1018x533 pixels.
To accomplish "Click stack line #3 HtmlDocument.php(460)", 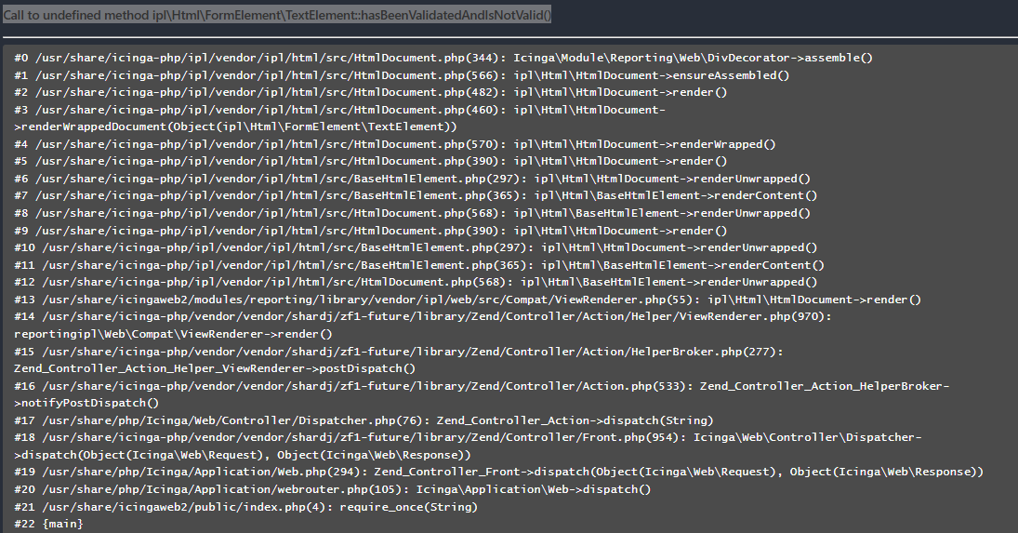I will pos(339,110).
